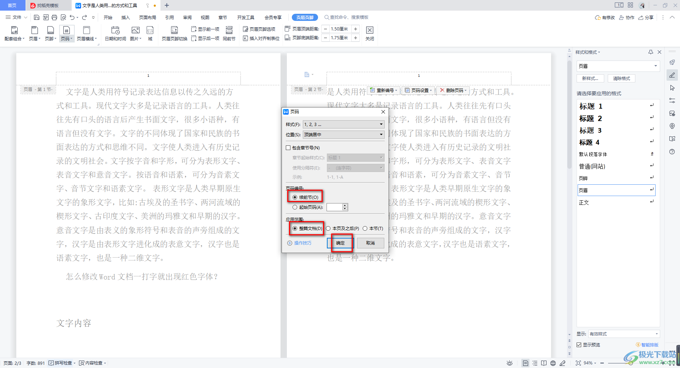
Task: Open the 文件 file menu
Action: pos(16,17)
